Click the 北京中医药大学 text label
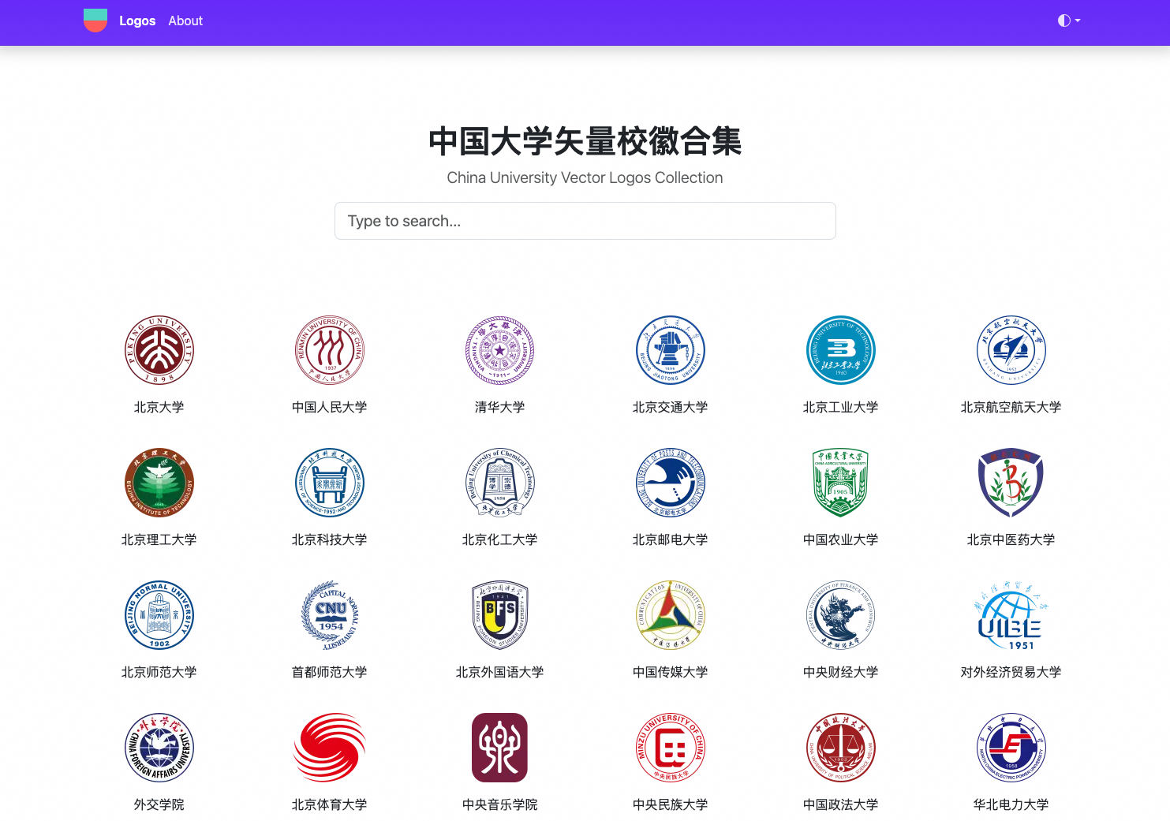The image size is (1170, 821). coord(1011,539)
